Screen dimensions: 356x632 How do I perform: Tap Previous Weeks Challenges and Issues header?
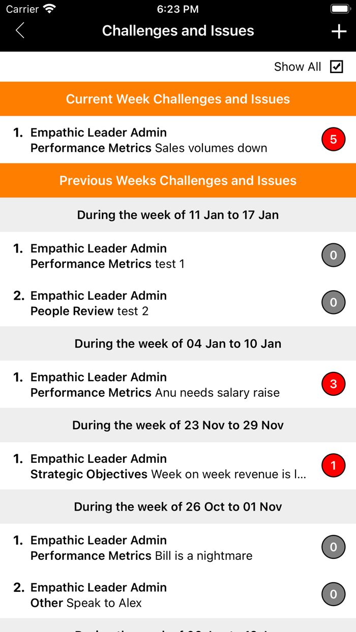click(x=178, y=181)
